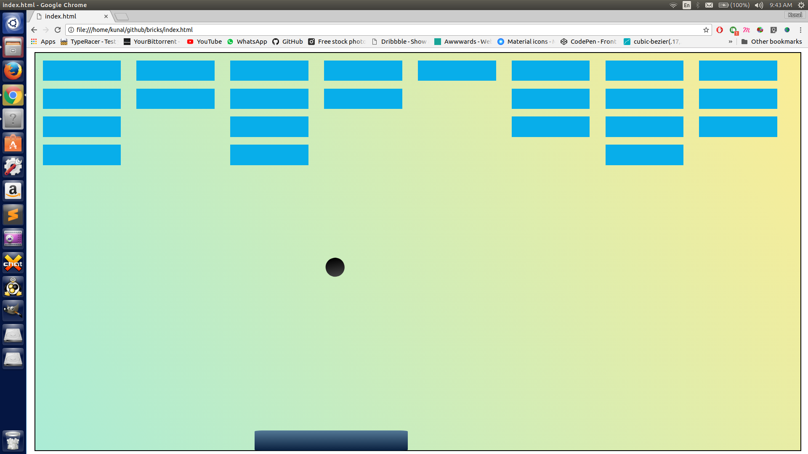The height and width of the screenshot is (454, 808).
Task: Open Chrome's three-dot menu
Action: (800, 30)
